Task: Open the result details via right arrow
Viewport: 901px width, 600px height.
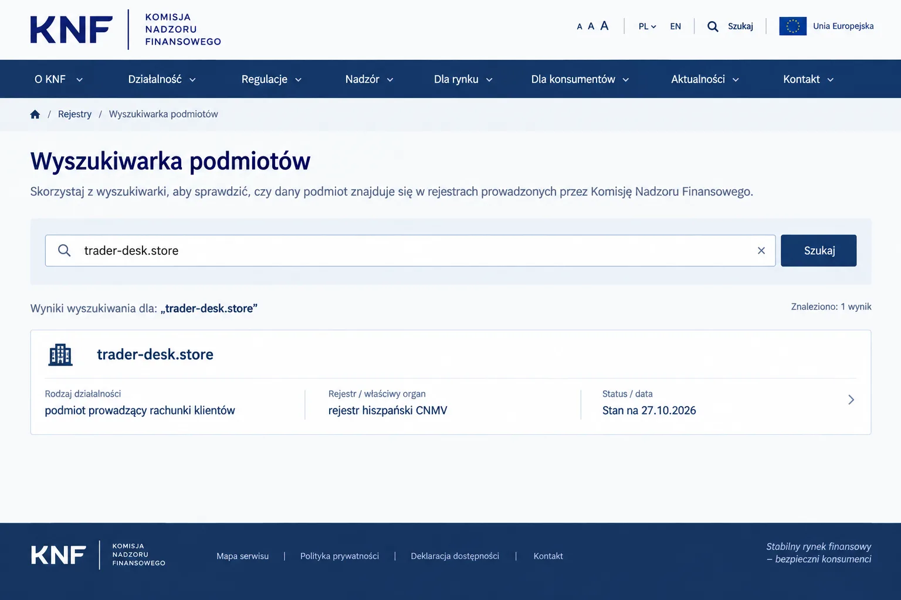Action: pyautogui.click(x=851, y=400)
